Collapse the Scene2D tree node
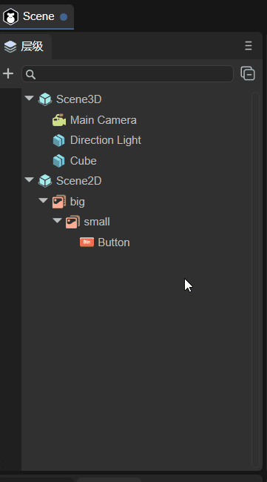Image resolution: width=267 pixels, height=482 pixels. tap(29, 180)
